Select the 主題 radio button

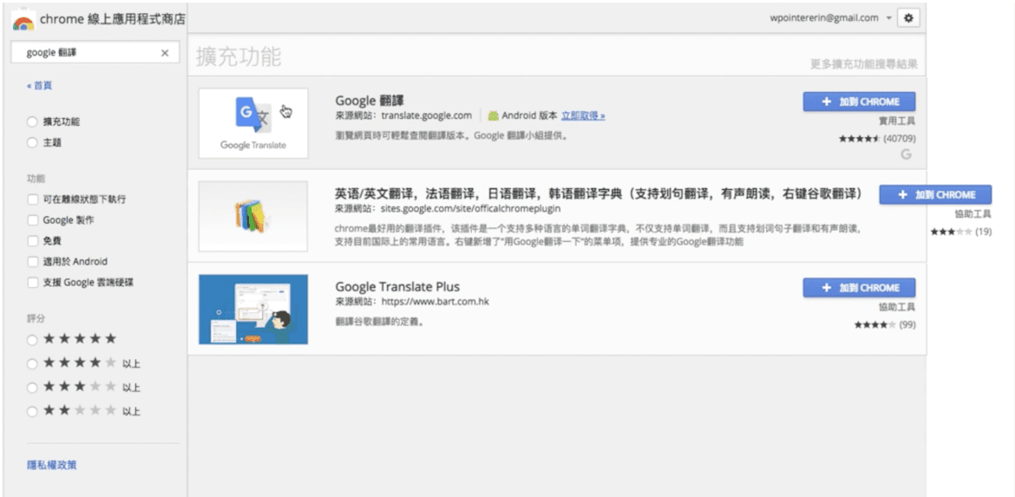pyautogui.click(x=32, y=143)
